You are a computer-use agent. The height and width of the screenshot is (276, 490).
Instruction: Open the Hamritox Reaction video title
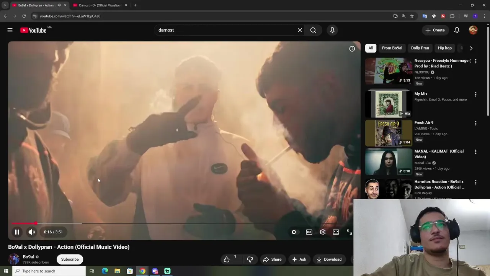coord(439,184)
